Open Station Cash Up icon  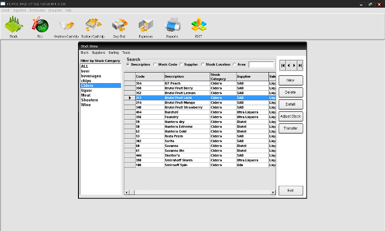[93, 27]
